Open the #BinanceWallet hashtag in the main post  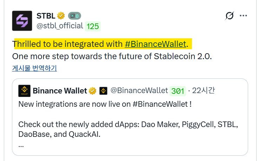coord(155,44)
